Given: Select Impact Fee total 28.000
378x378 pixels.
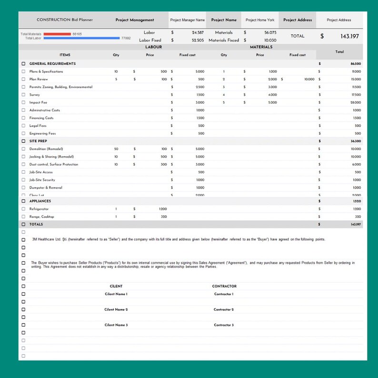Looking at the screenshot, I should pos(356,102).
